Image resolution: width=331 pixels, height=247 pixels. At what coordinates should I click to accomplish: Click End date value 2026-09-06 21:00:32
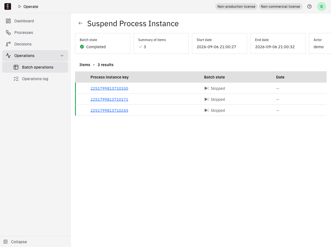pyautogui.click(x=275, y=47)
